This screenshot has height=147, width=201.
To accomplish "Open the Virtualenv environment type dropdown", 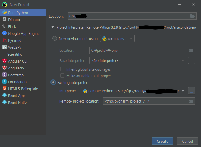I will click(x=117, y=38).
